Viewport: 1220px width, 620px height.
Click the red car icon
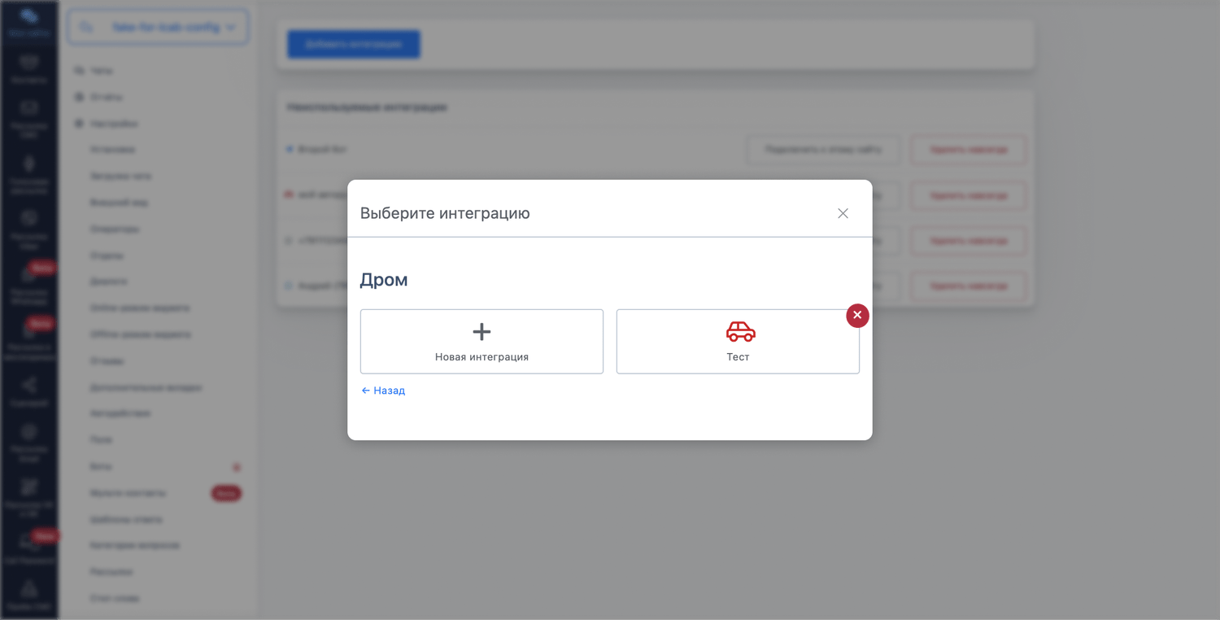(740, 331)
